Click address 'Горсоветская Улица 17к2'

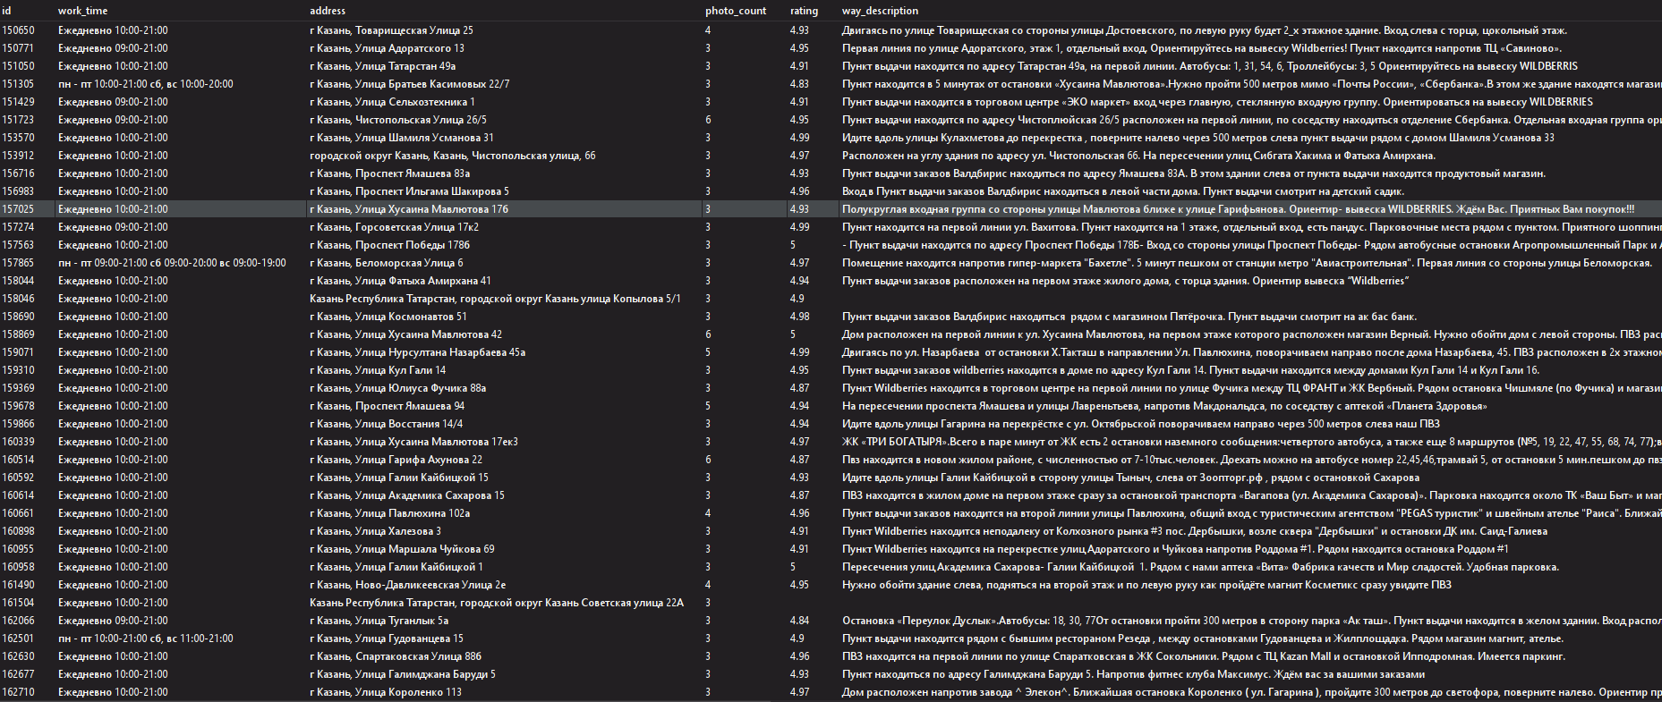[x=417, y=227]
